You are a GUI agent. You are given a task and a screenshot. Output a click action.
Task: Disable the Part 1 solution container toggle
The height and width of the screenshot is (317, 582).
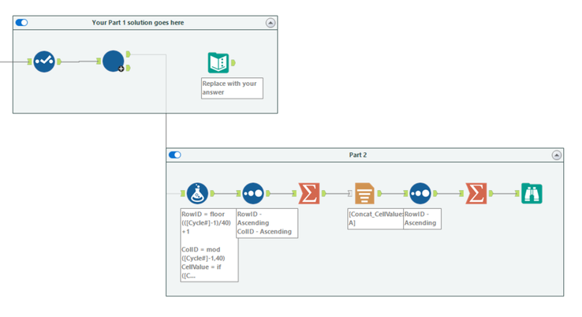pos(21,23)
